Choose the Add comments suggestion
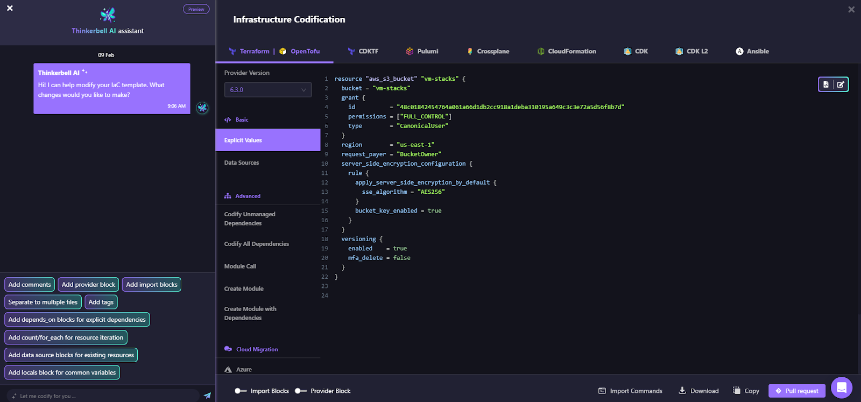The image size is (861, 402). coord(30,285)
